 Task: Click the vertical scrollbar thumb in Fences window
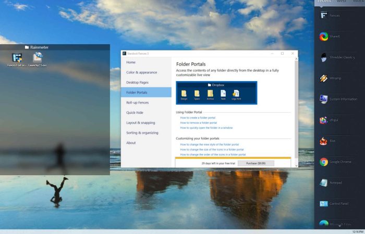tap(296, 110)
